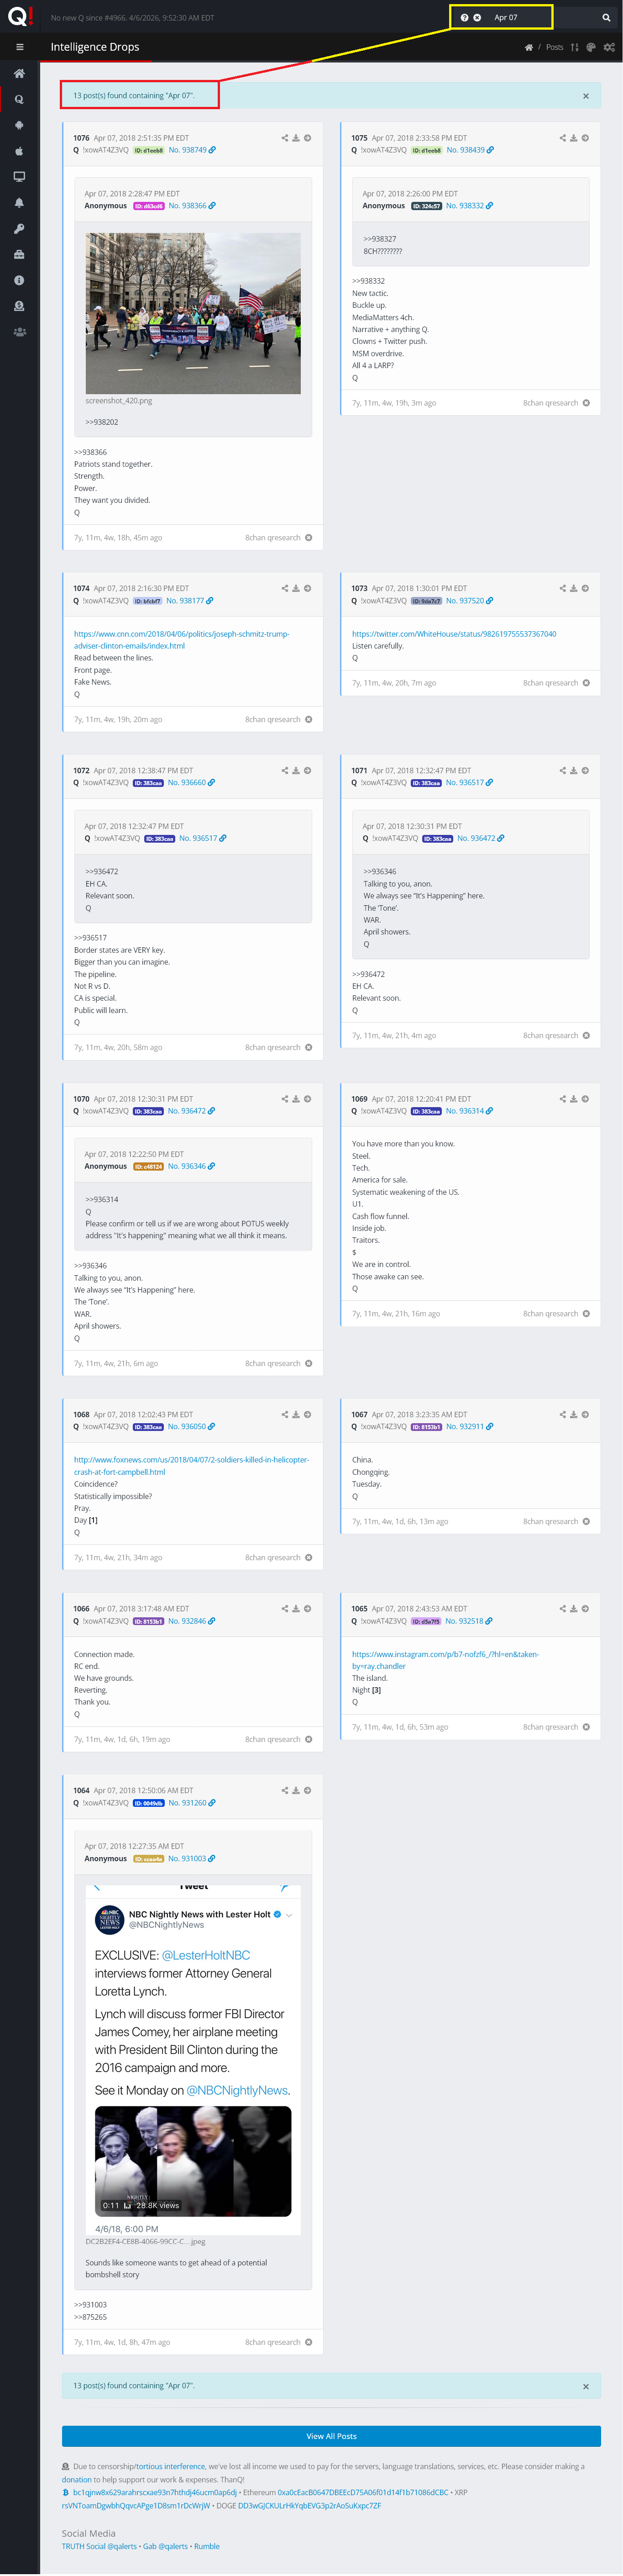Open the bell notifications sidebar icon
The image size is (623, 2576).
(19, 203)
